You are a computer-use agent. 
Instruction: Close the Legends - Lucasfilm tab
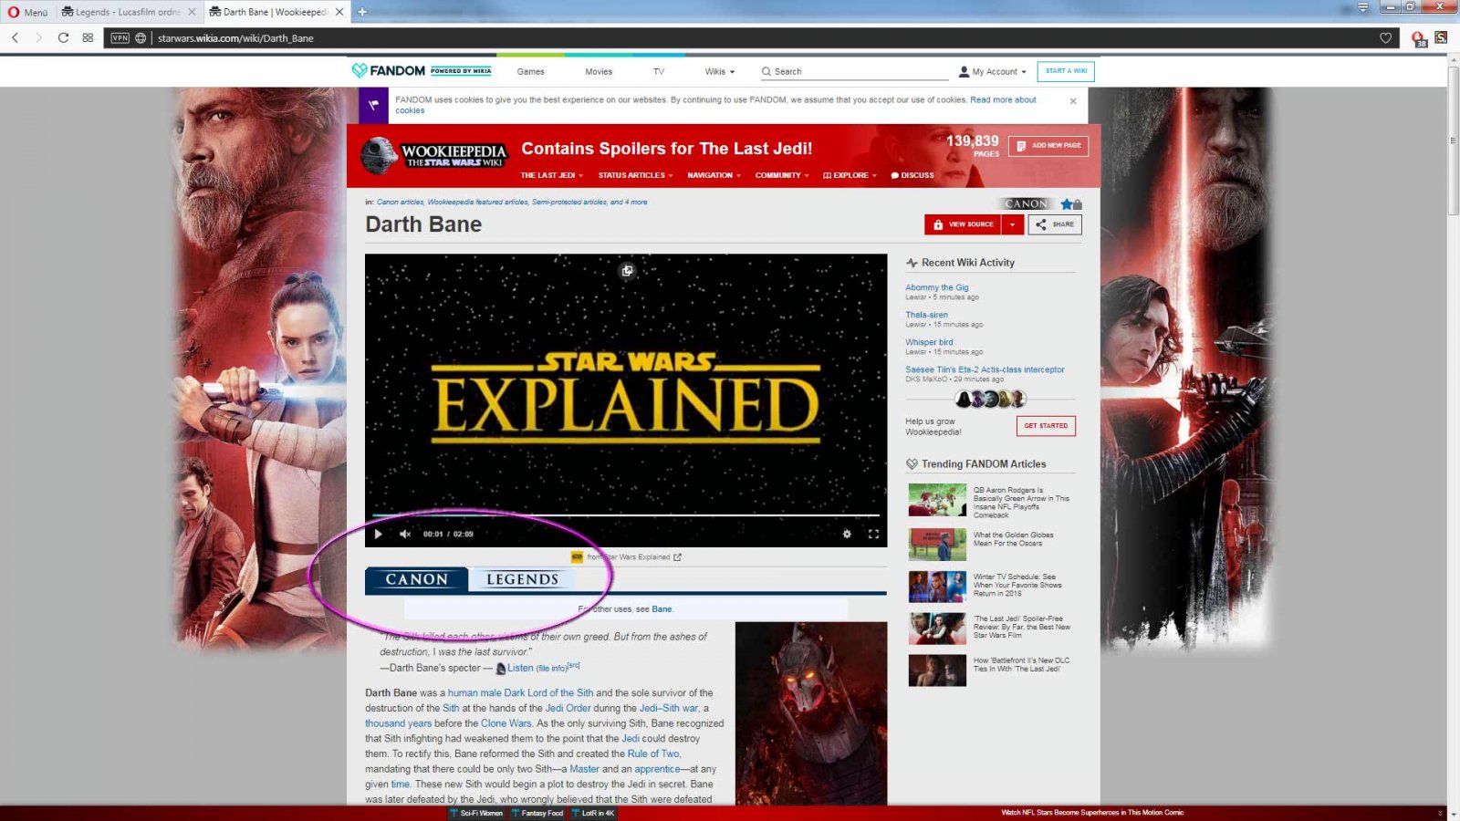[x=192, y=12]
